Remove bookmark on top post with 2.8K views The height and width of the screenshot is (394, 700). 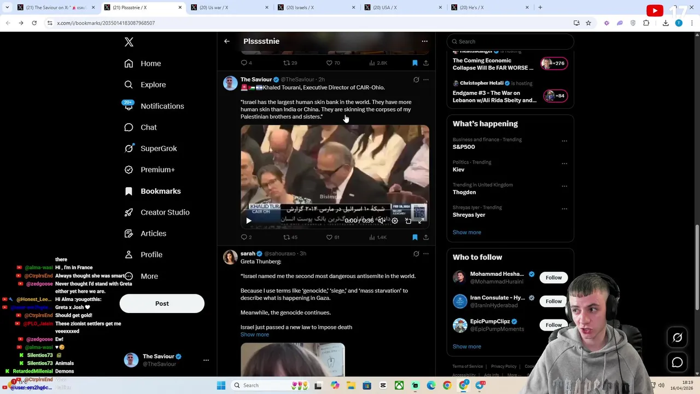[415, 63]
